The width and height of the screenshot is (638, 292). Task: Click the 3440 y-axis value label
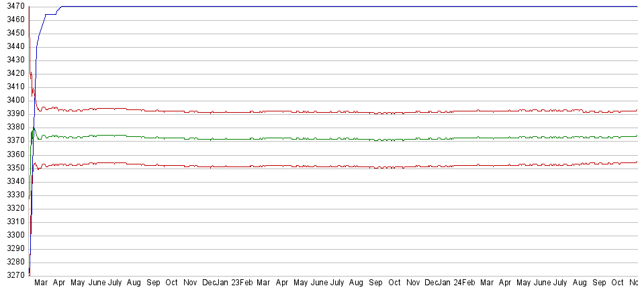point(13,46)
